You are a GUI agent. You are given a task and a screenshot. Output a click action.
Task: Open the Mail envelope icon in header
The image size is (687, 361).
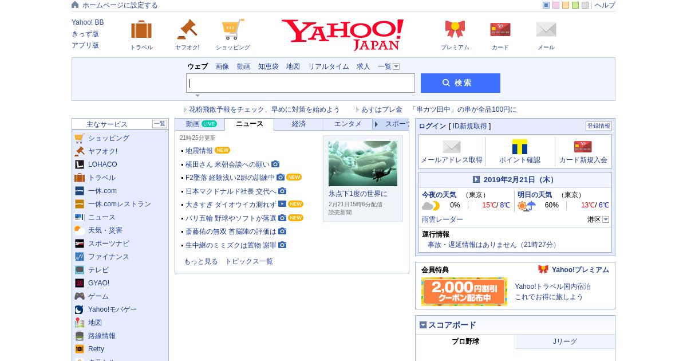(x=546, y=29)
